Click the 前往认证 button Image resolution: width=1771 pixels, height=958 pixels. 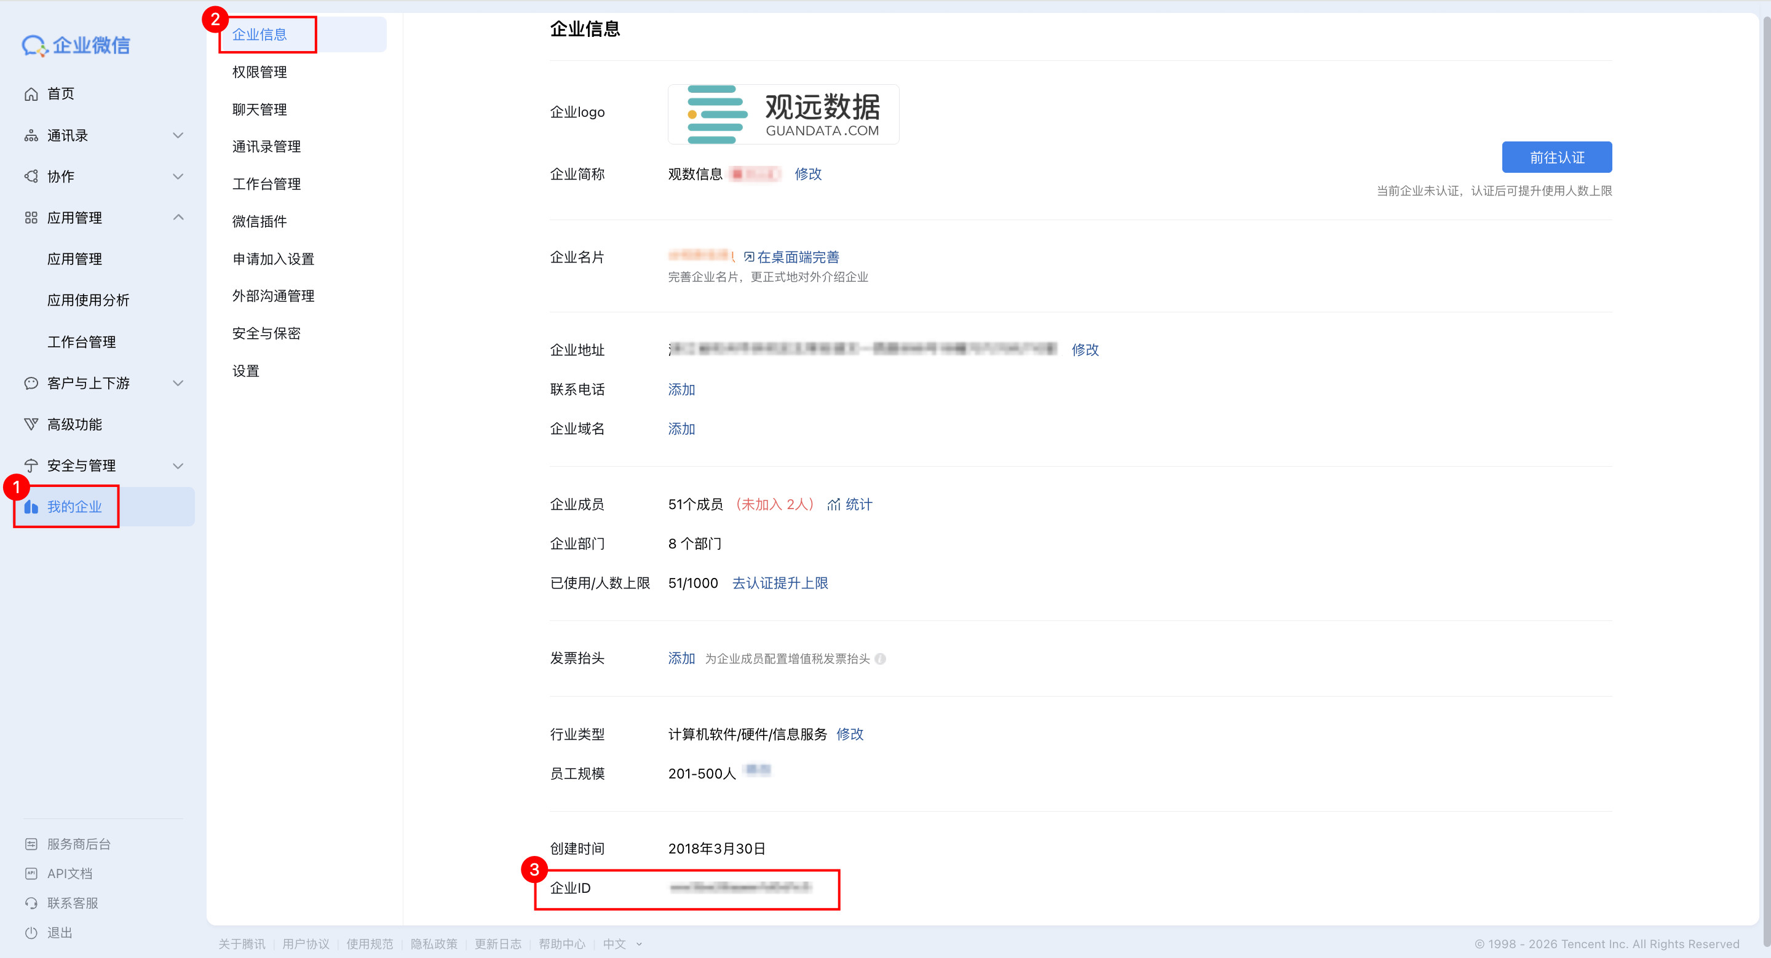(1556, 157)
